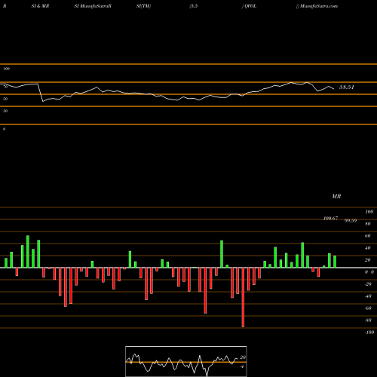The image size is (377, 377).
Task: Select the tallest green bar on left
Action: tap(28, 252)
